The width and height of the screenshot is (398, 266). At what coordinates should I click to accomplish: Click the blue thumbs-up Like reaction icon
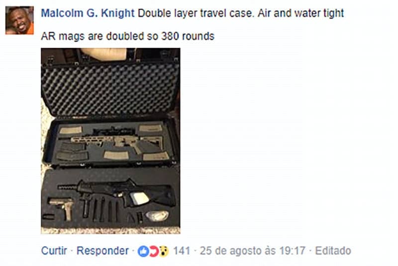click(143, 251)
